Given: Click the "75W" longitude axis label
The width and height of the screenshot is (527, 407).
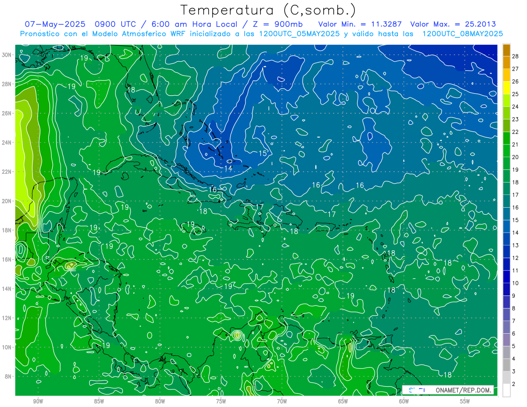Looking at the screenshot, I should [x=220, y=401].
